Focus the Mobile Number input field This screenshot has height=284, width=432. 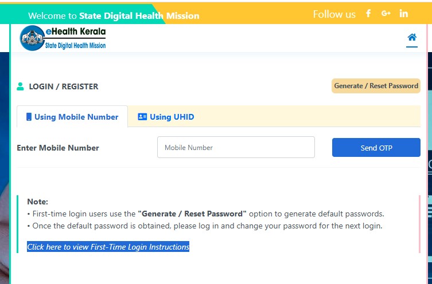tap(236, 147)
